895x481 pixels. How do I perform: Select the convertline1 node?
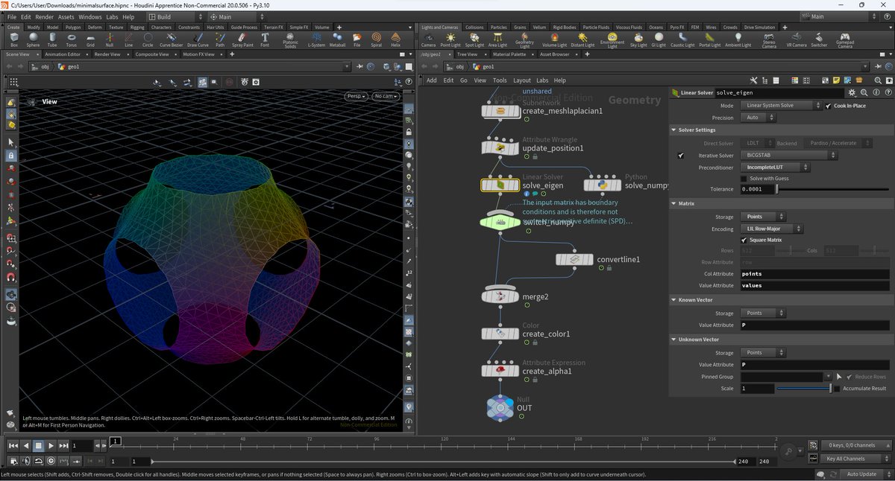tap(575, 260)
